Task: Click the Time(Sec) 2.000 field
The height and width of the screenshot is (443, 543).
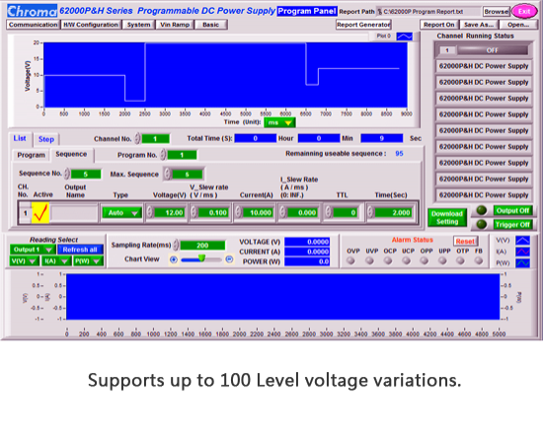Action: [393, 212]
